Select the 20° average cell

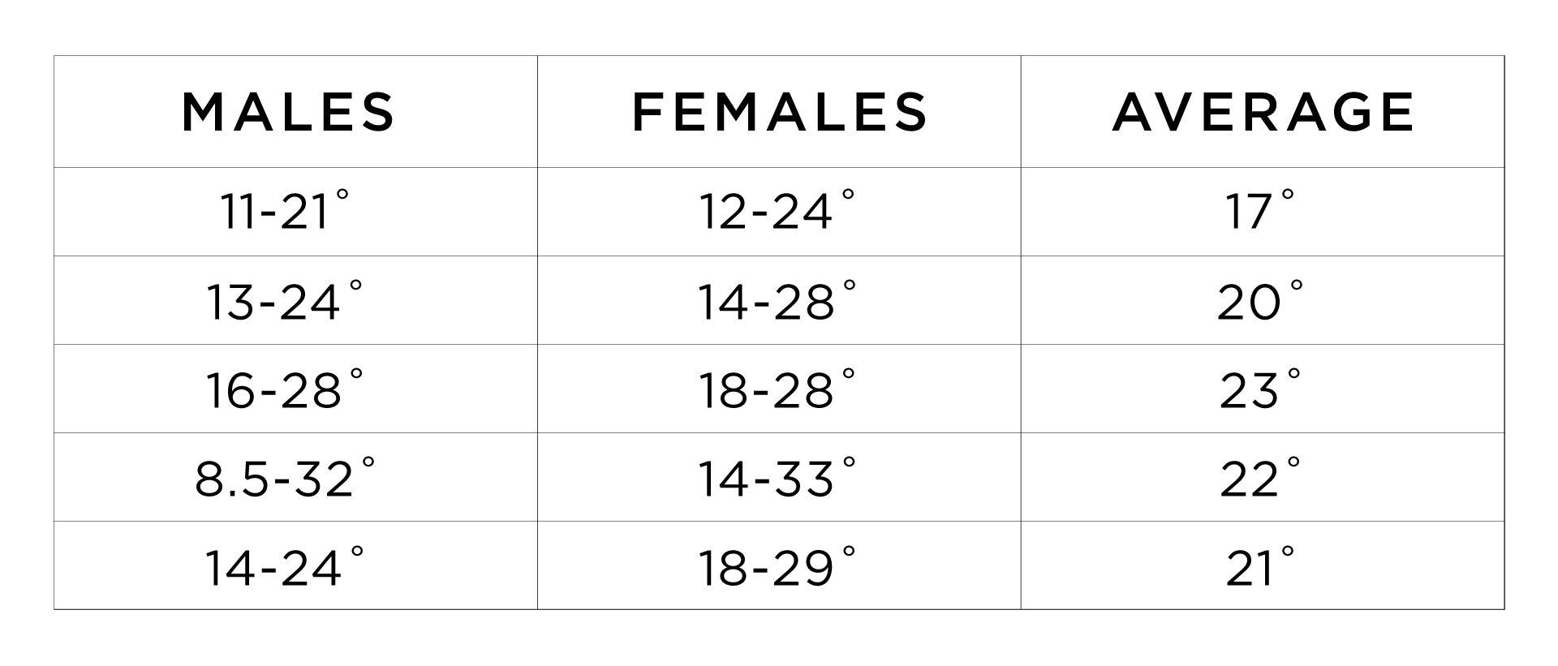pos(1263,300)
